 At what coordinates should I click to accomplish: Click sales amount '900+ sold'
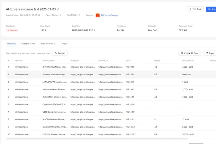186,75
